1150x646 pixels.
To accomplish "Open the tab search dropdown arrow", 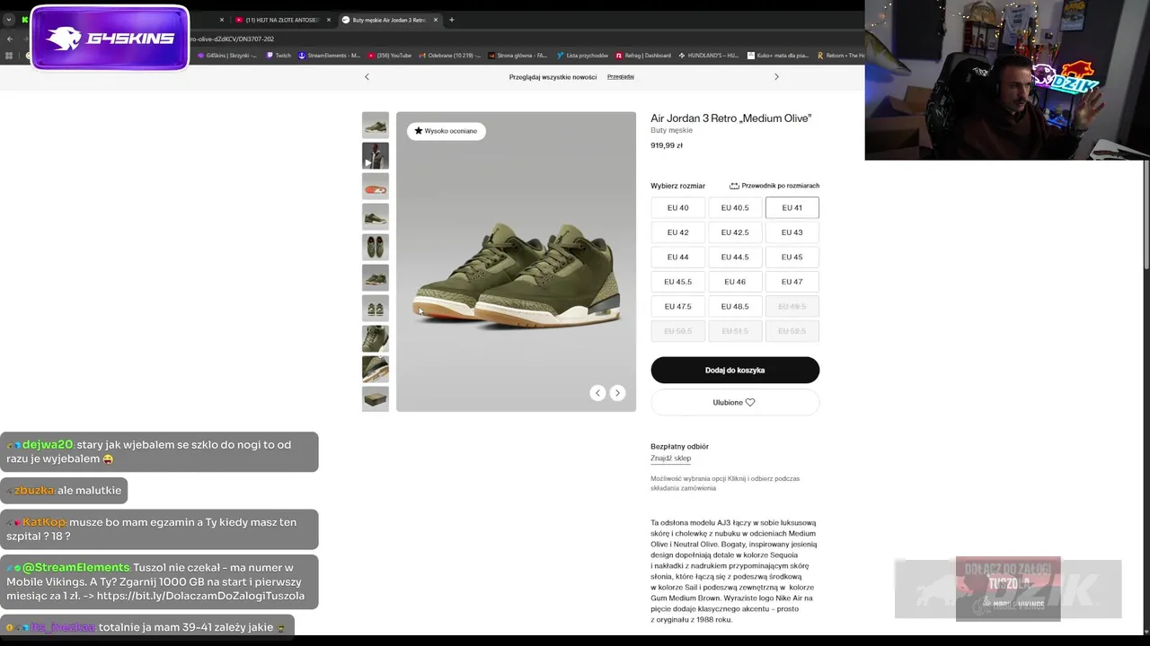I will [9, 20].
